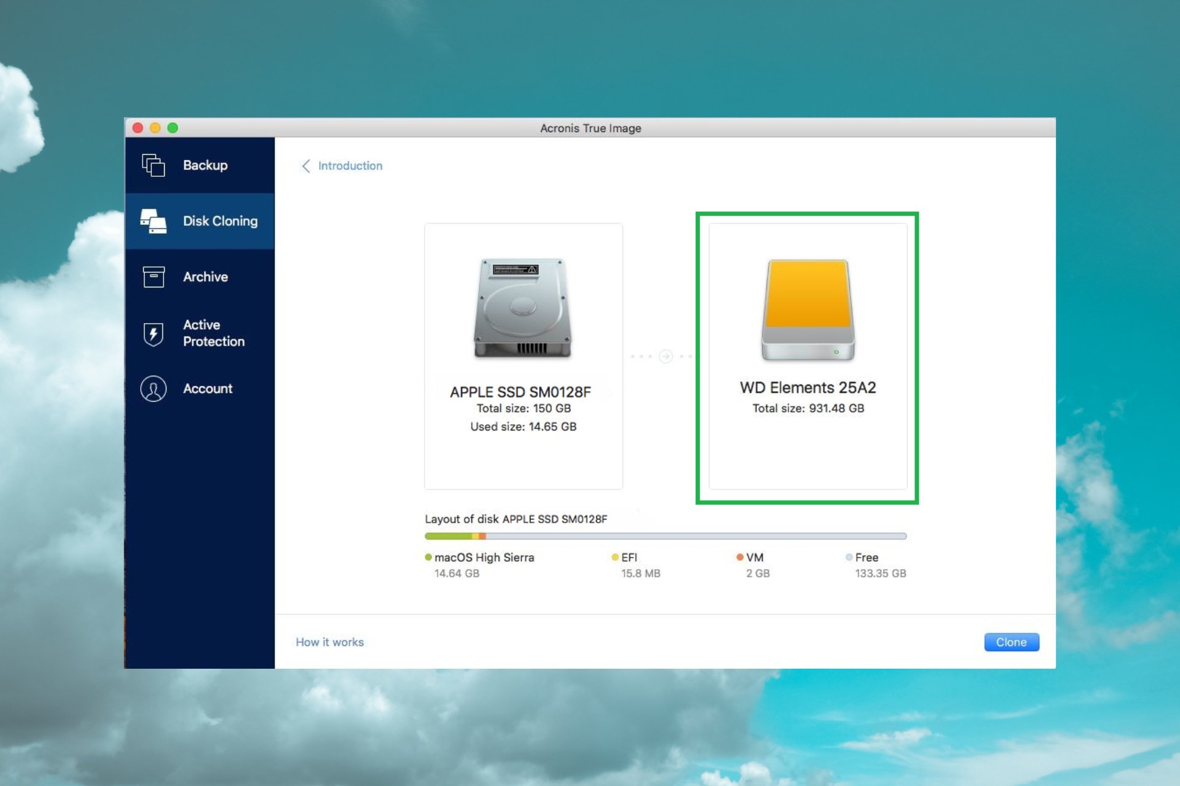Click the Free legend dot
This screenshot has width=1180, height=786.
pyautogui.click(x=849, y=558)
